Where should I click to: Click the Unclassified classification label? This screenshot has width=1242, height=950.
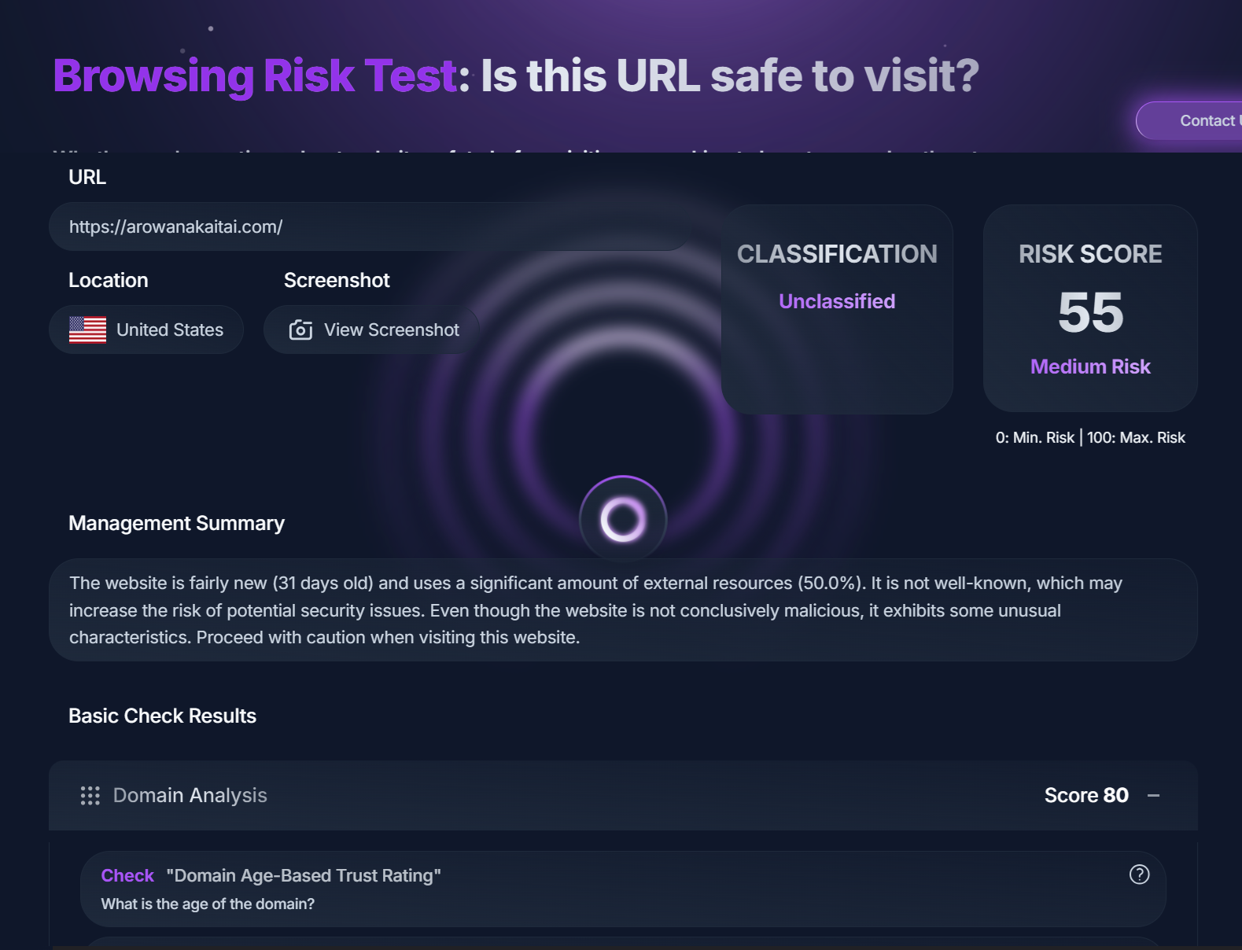click(x=837, y=301)
